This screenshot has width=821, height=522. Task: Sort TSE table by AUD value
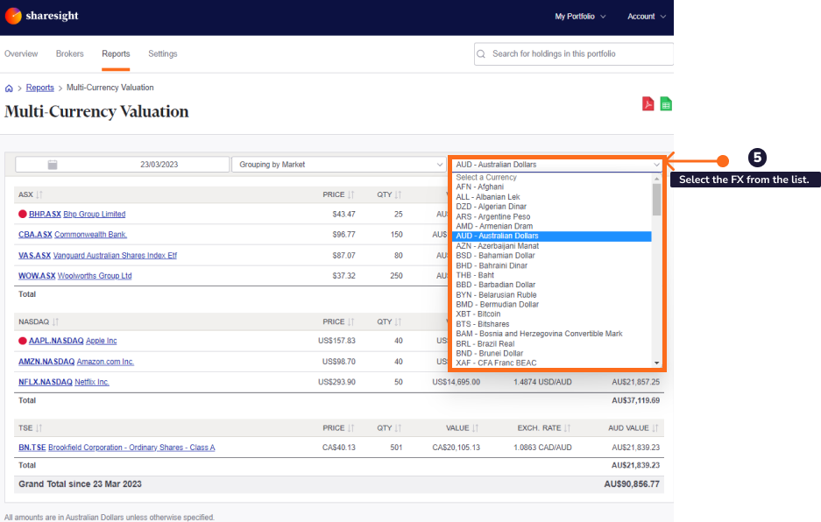(x=655, y=428)
